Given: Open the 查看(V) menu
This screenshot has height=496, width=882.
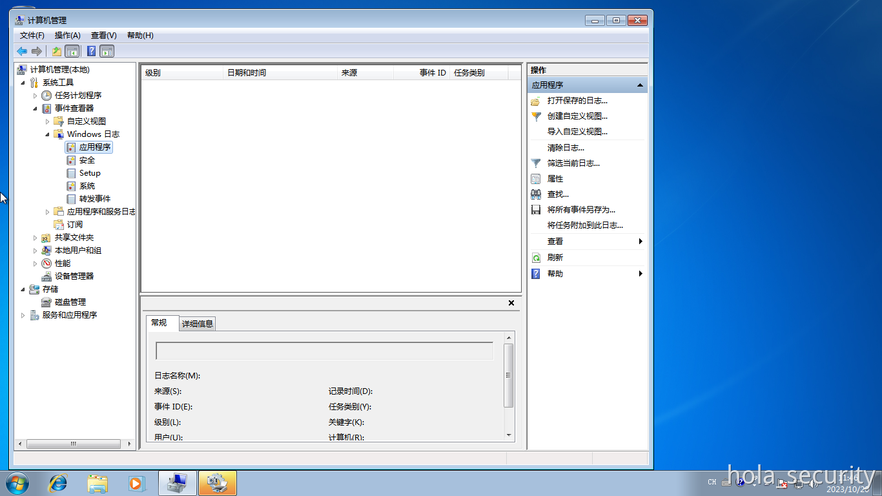Looking at the screenshot, I should click(x=103, y=36).
